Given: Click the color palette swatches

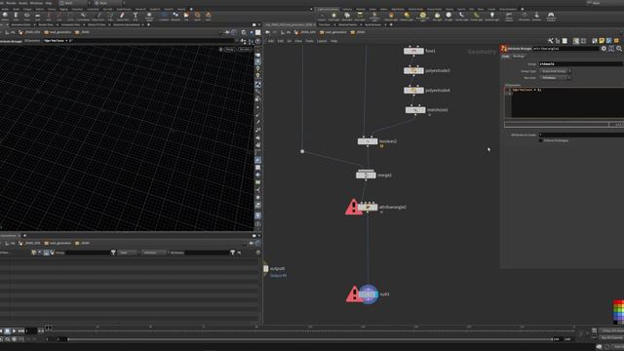Looking at the screenshot, I should click(618, 312).
